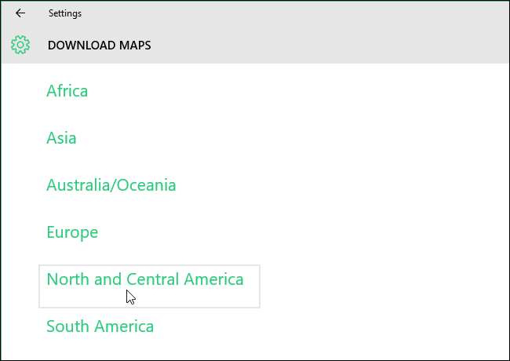Open the Africa maps list
Screen dimensions: 510x361
point(67,91)
